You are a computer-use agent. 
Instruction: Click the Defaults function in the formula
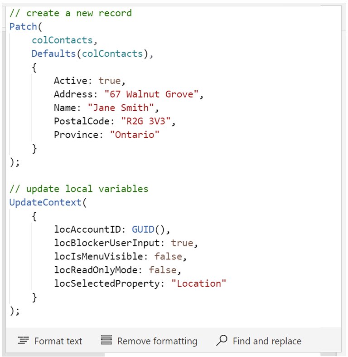pyautogui.click(x=53, y=54)
